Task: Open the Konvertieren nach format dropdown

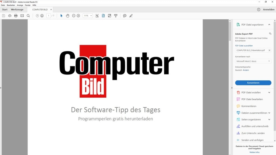Action: pos(253,61)
